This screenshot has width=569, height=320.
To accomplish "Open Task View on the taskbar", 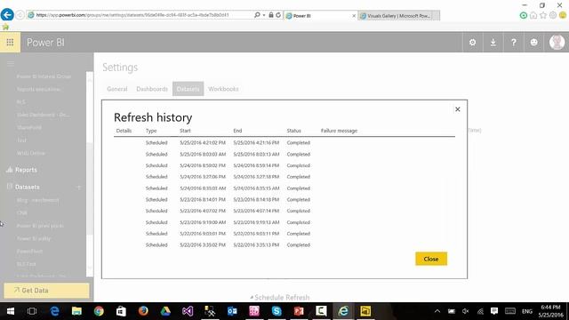I will tap(32, 311).
